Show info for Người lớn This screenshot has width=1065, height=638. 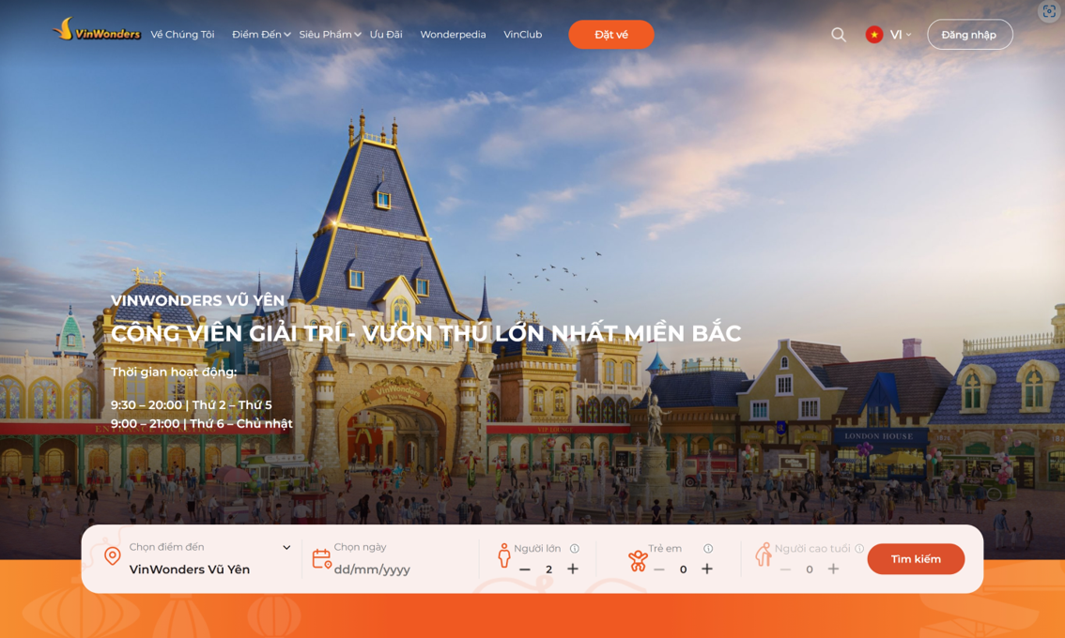575,549
